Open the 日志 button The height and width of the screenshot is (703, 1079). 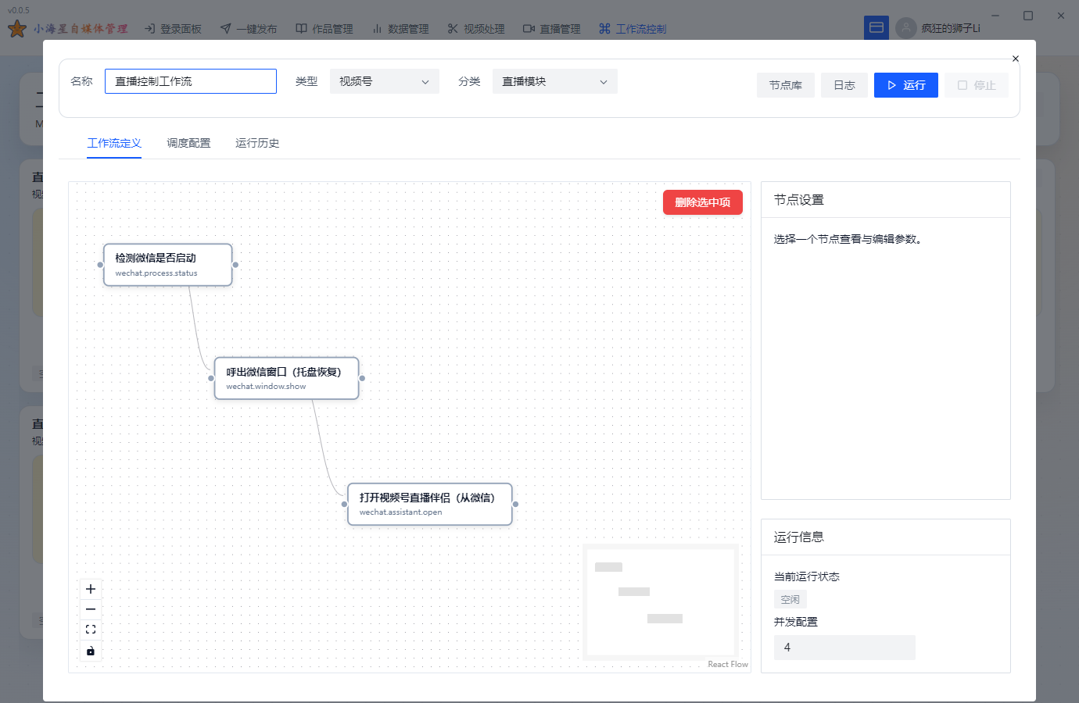click(x=844, y=85)
